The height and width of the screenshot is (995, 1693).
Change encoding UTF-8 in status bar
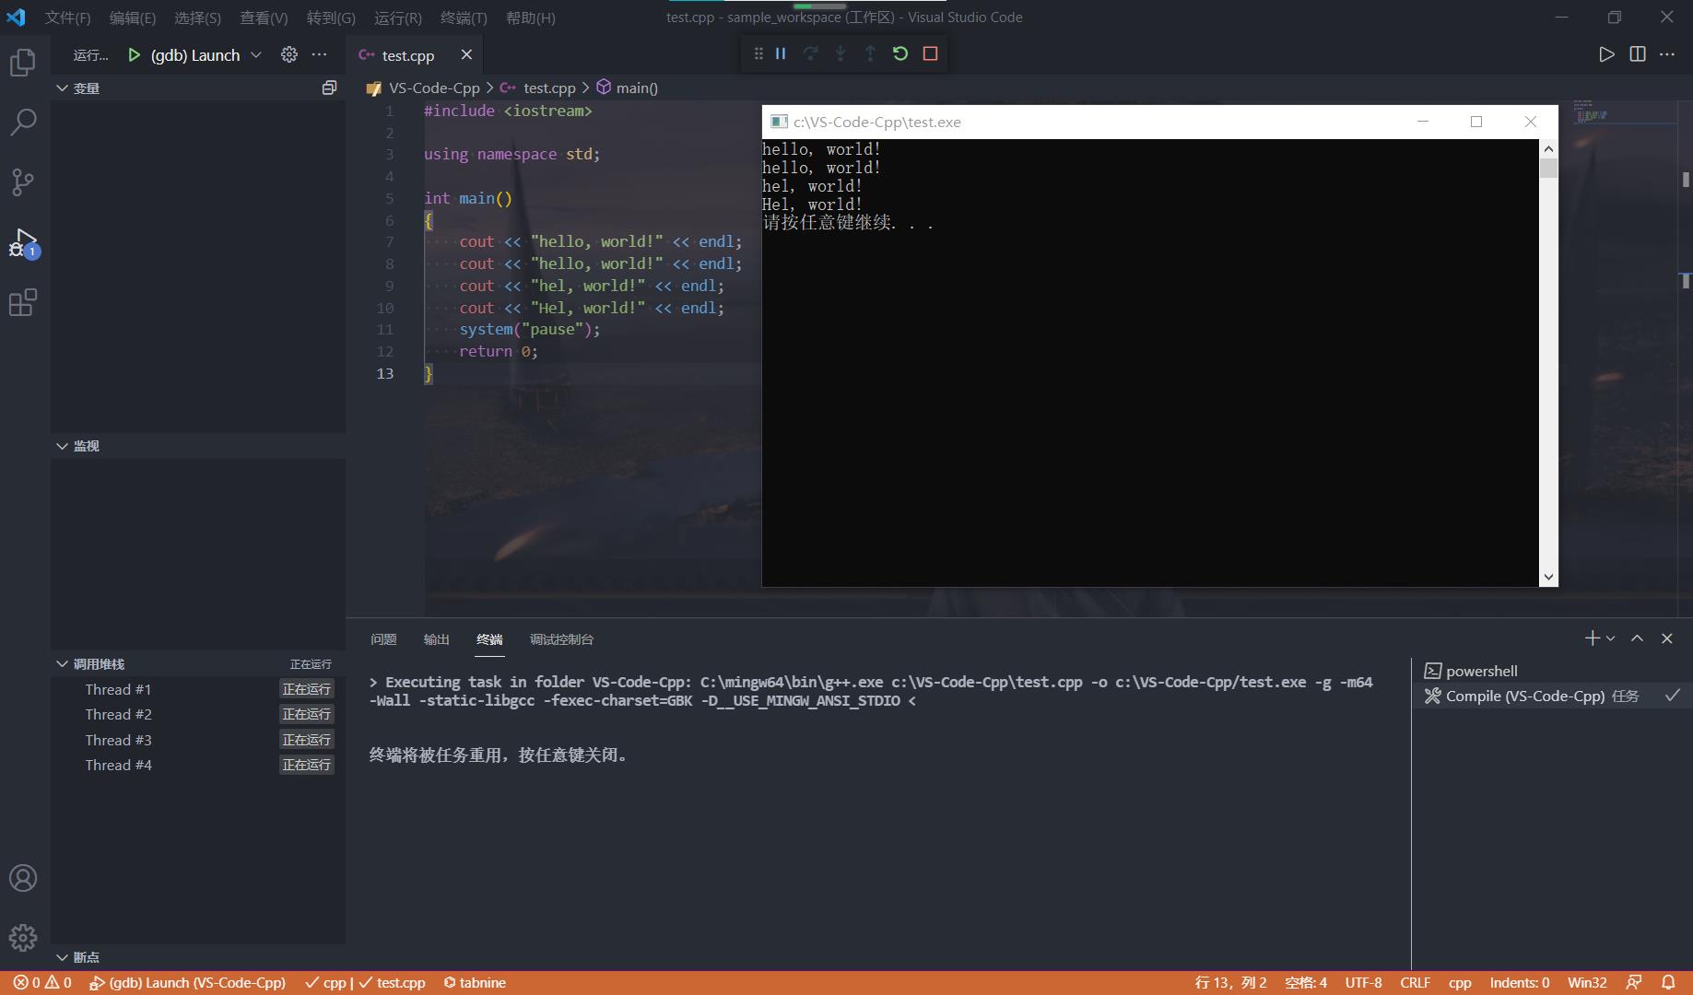[1363, 982]
